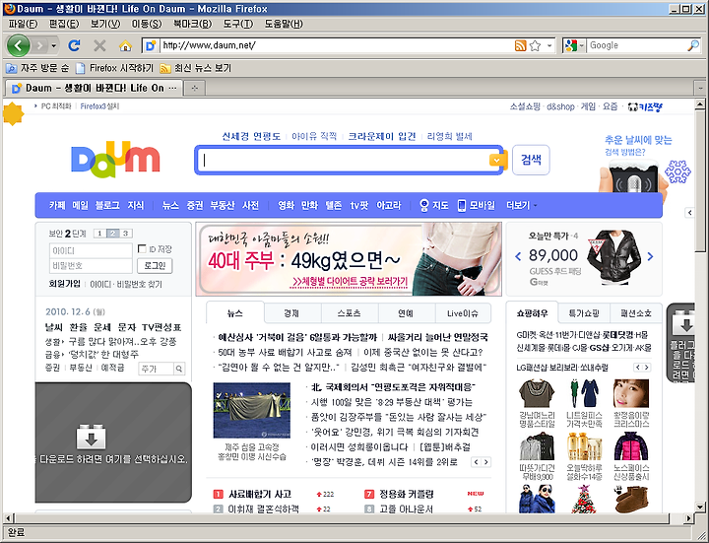Click the horizontal scrollbar right arrow

point(688,518)
